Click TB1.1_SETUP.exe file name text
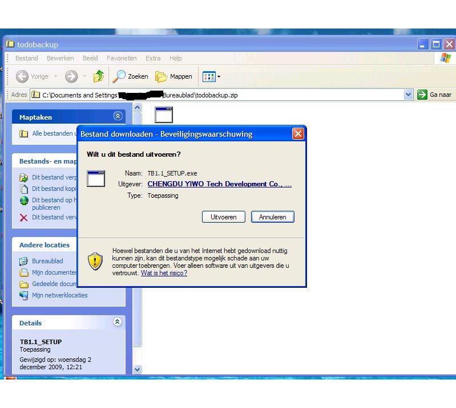The width and height of the screenshot is (456, 408). [172, 173]
